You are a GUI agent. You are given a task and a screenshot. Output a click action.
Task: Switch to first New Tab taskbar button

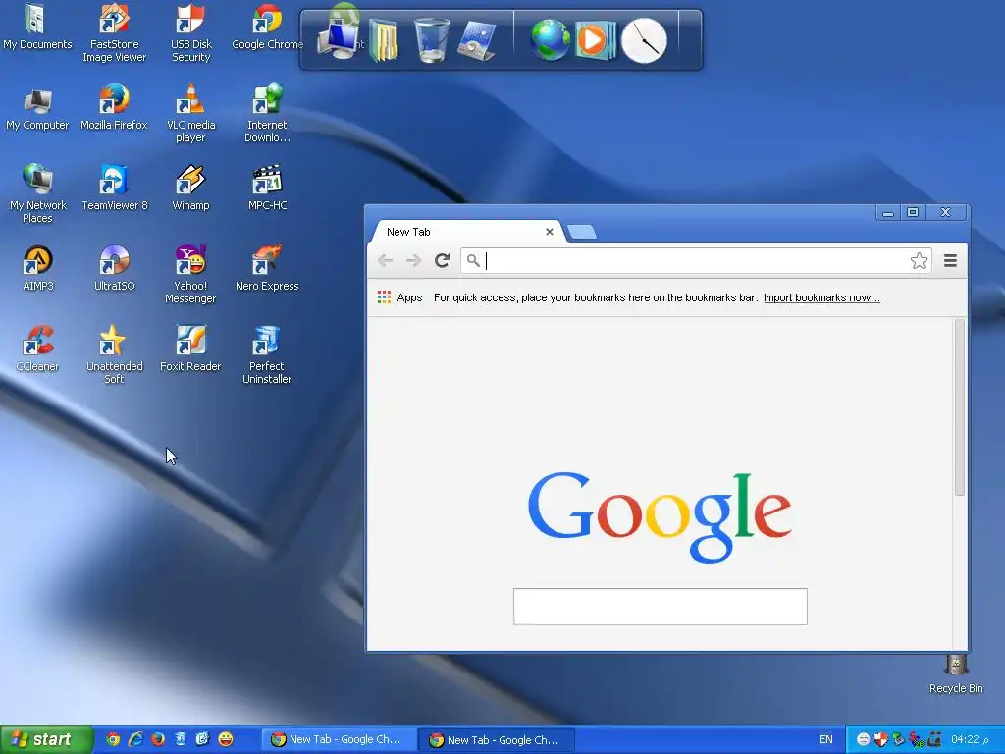339,739
